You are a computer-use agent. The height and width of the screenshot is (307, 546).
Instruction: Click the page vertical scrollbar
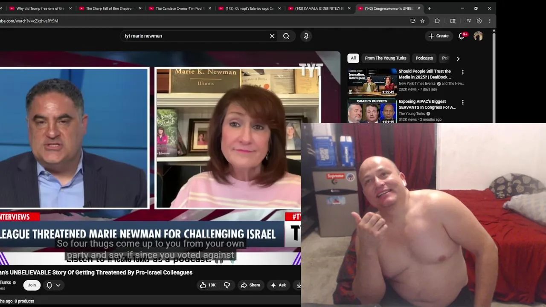494,77
